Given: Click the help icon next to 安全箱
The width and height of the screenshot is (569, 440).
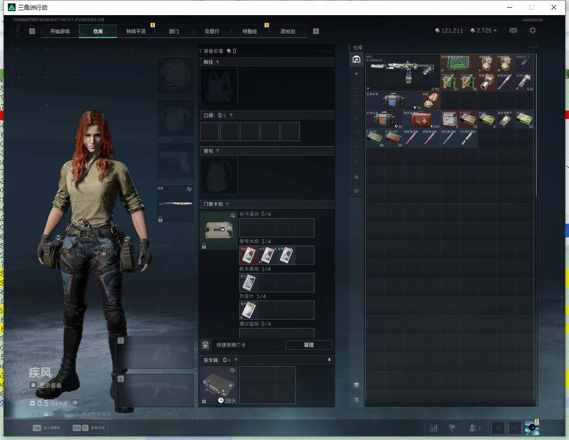Looking at the screenshot, I should click(x=236, y=360).
